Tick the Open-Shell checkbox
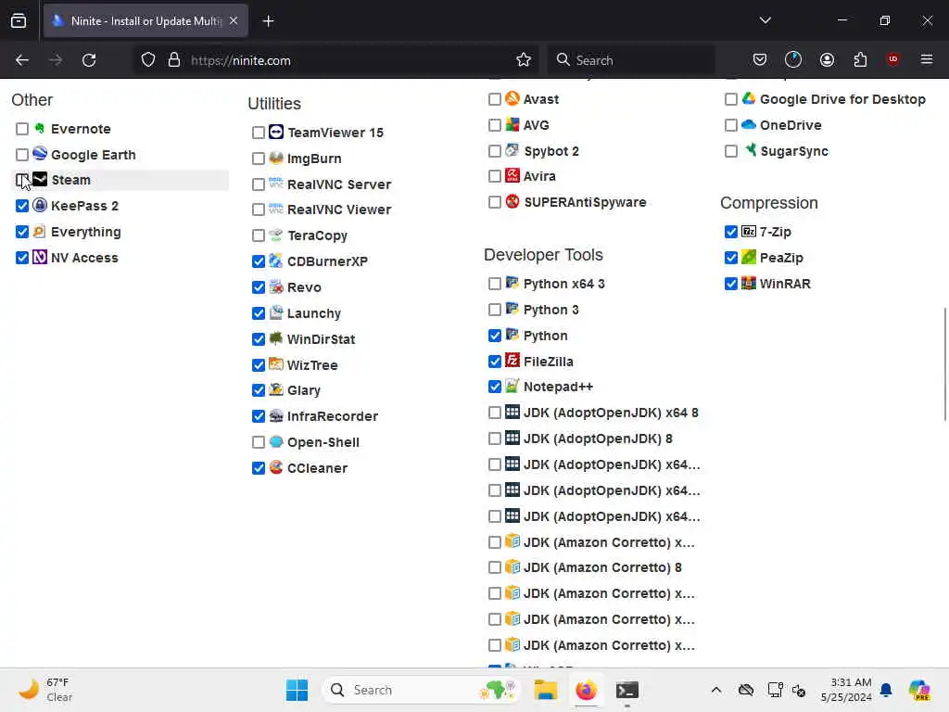Image resolution: width=949 pixels, height=712 pixels. (x=259, y=442)
